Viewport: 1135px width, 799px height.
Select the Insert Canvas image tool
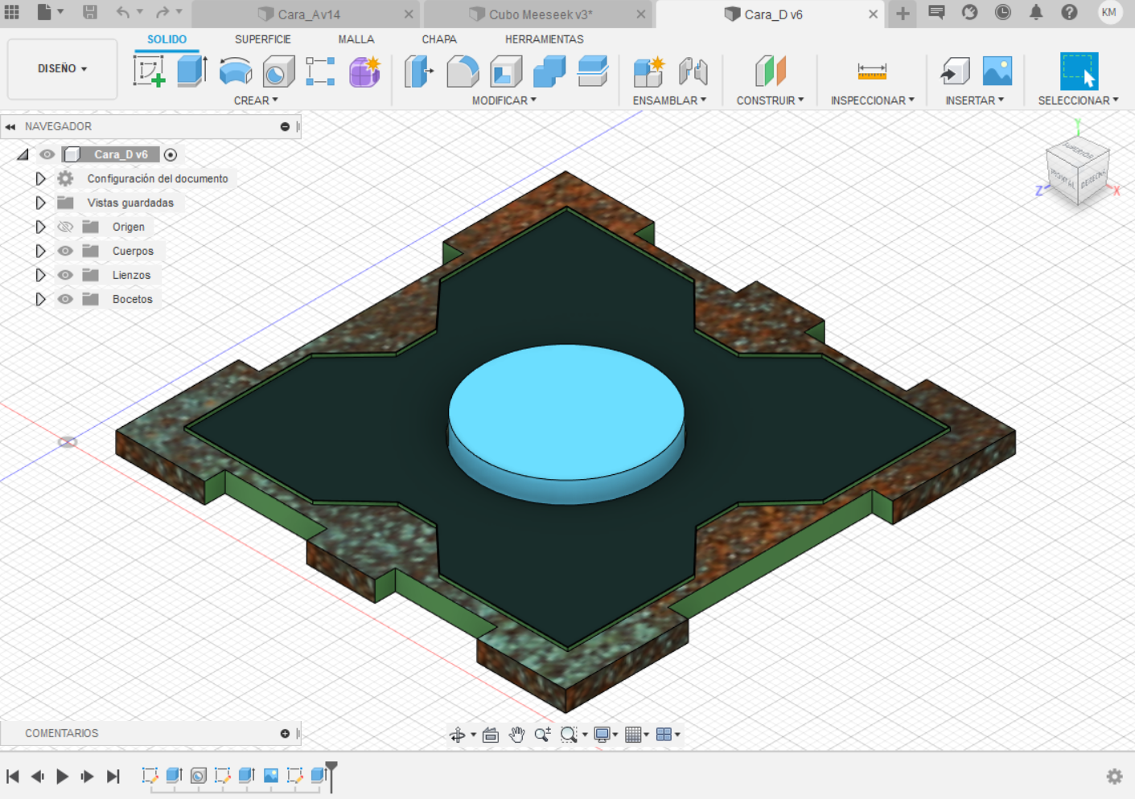(997, 72)
